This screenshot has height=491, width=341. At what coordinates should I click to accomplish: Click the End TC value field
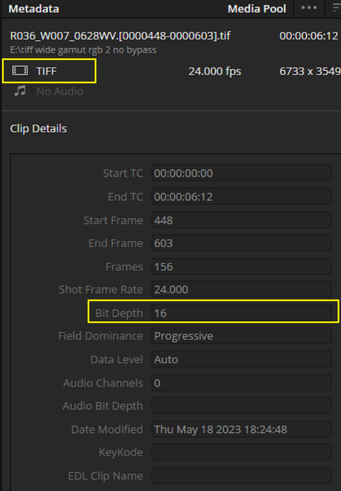pos(242,196)
